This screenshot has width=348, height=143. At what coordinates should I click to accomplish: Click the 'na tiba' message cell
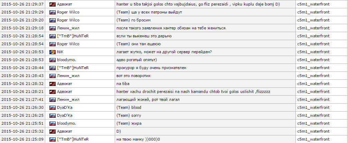[x=205, y=84]
